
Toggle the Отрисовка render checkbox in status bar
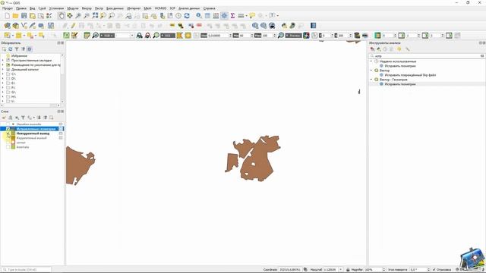[x=434, y=270]
